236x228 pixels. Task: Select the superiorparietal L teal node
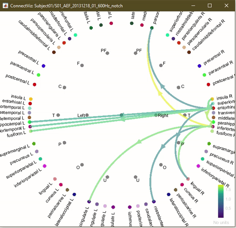pos(40,159)
